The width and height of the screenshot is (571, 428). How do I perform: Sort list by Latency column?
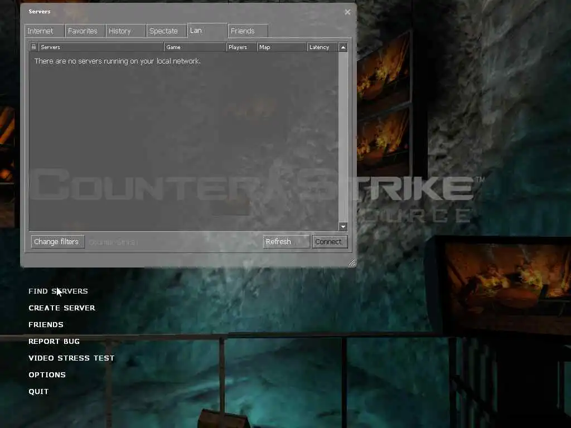coord(322,47)
